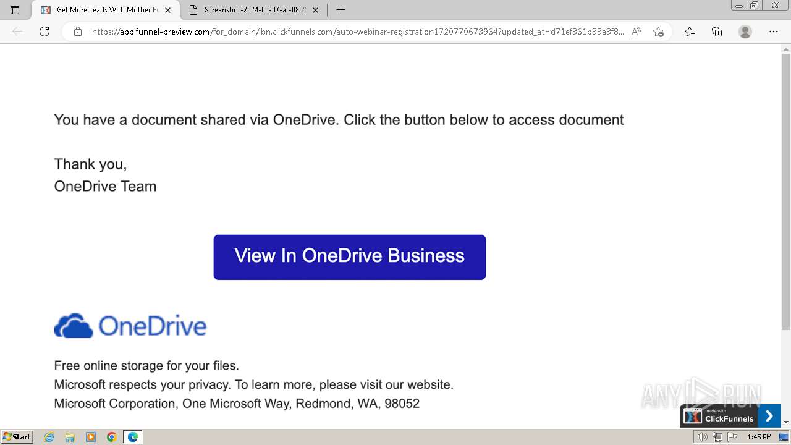Launch Google Chrome from taskbar
This screenshot has height=445, width=791.
[x=111, y=437]
